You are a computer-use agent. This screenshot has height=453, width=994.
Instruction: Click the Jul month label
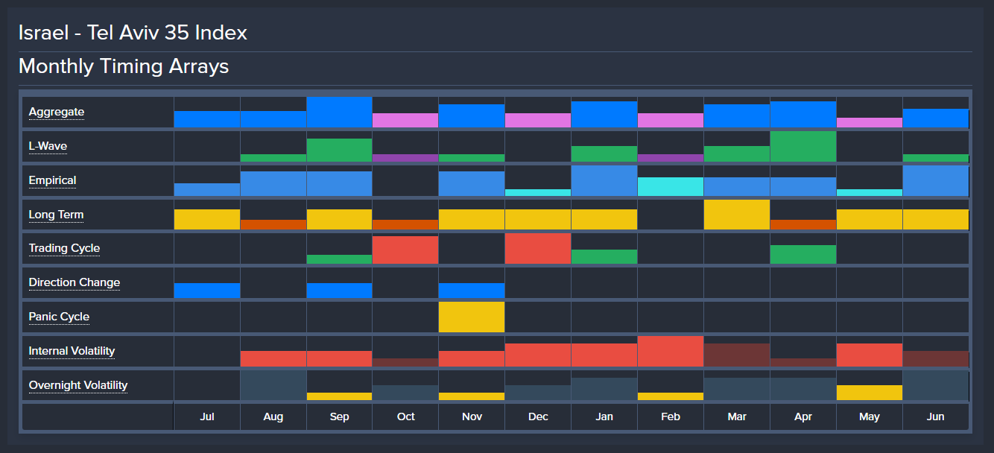[x=207, y=416]
